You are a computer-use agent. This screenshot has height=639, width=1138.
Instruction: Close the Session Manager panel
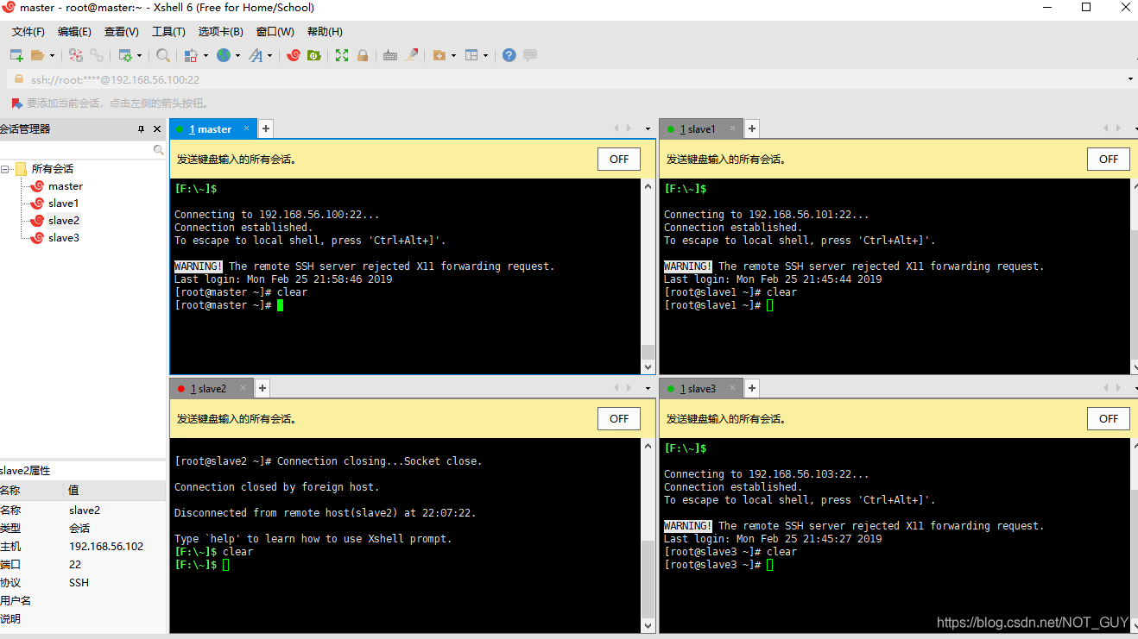tap(157, 129)
